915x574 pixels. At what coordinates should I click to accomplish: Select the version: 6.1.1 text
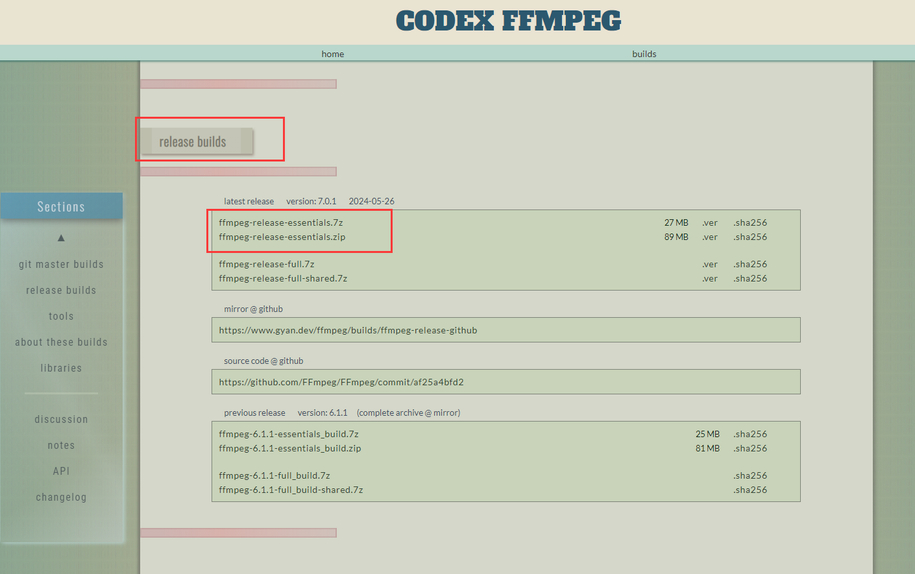point(323,413)
